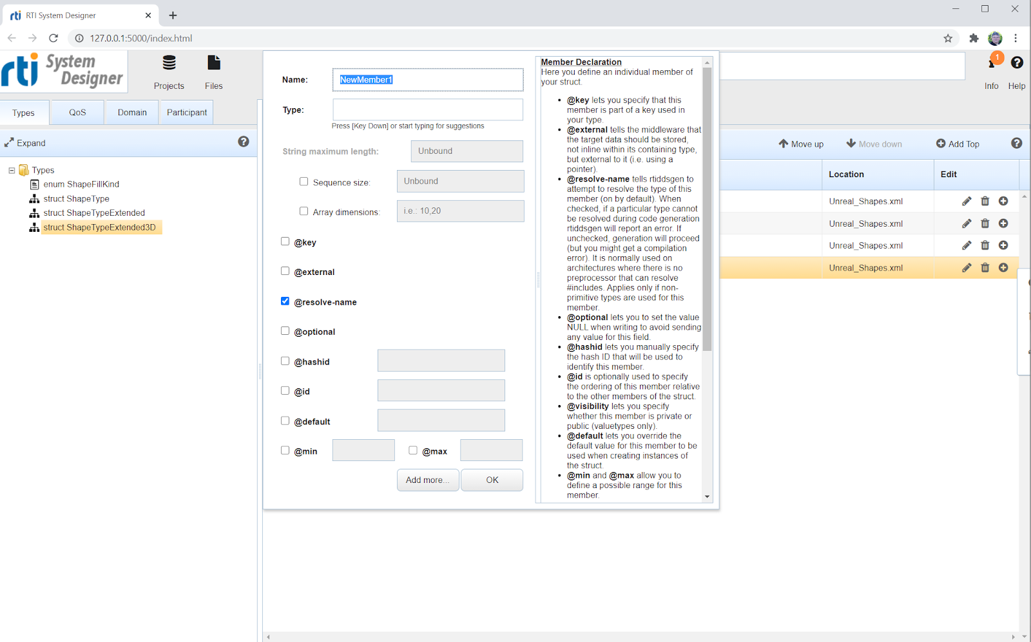The height and width of the screenshot is (642, 1031).
Task: Check the @optional option
Action: [285, 331]
